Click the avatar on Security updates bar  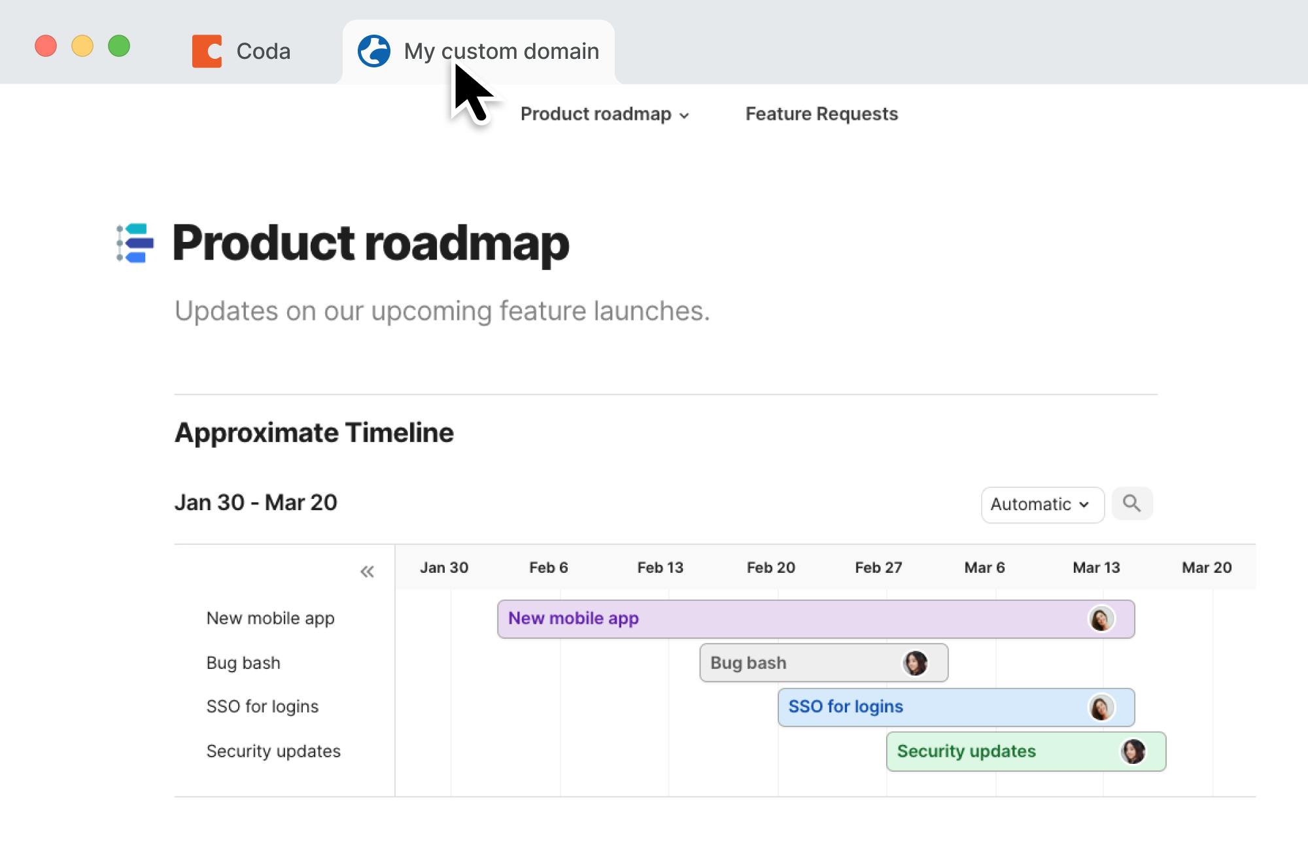[1133, 751]
